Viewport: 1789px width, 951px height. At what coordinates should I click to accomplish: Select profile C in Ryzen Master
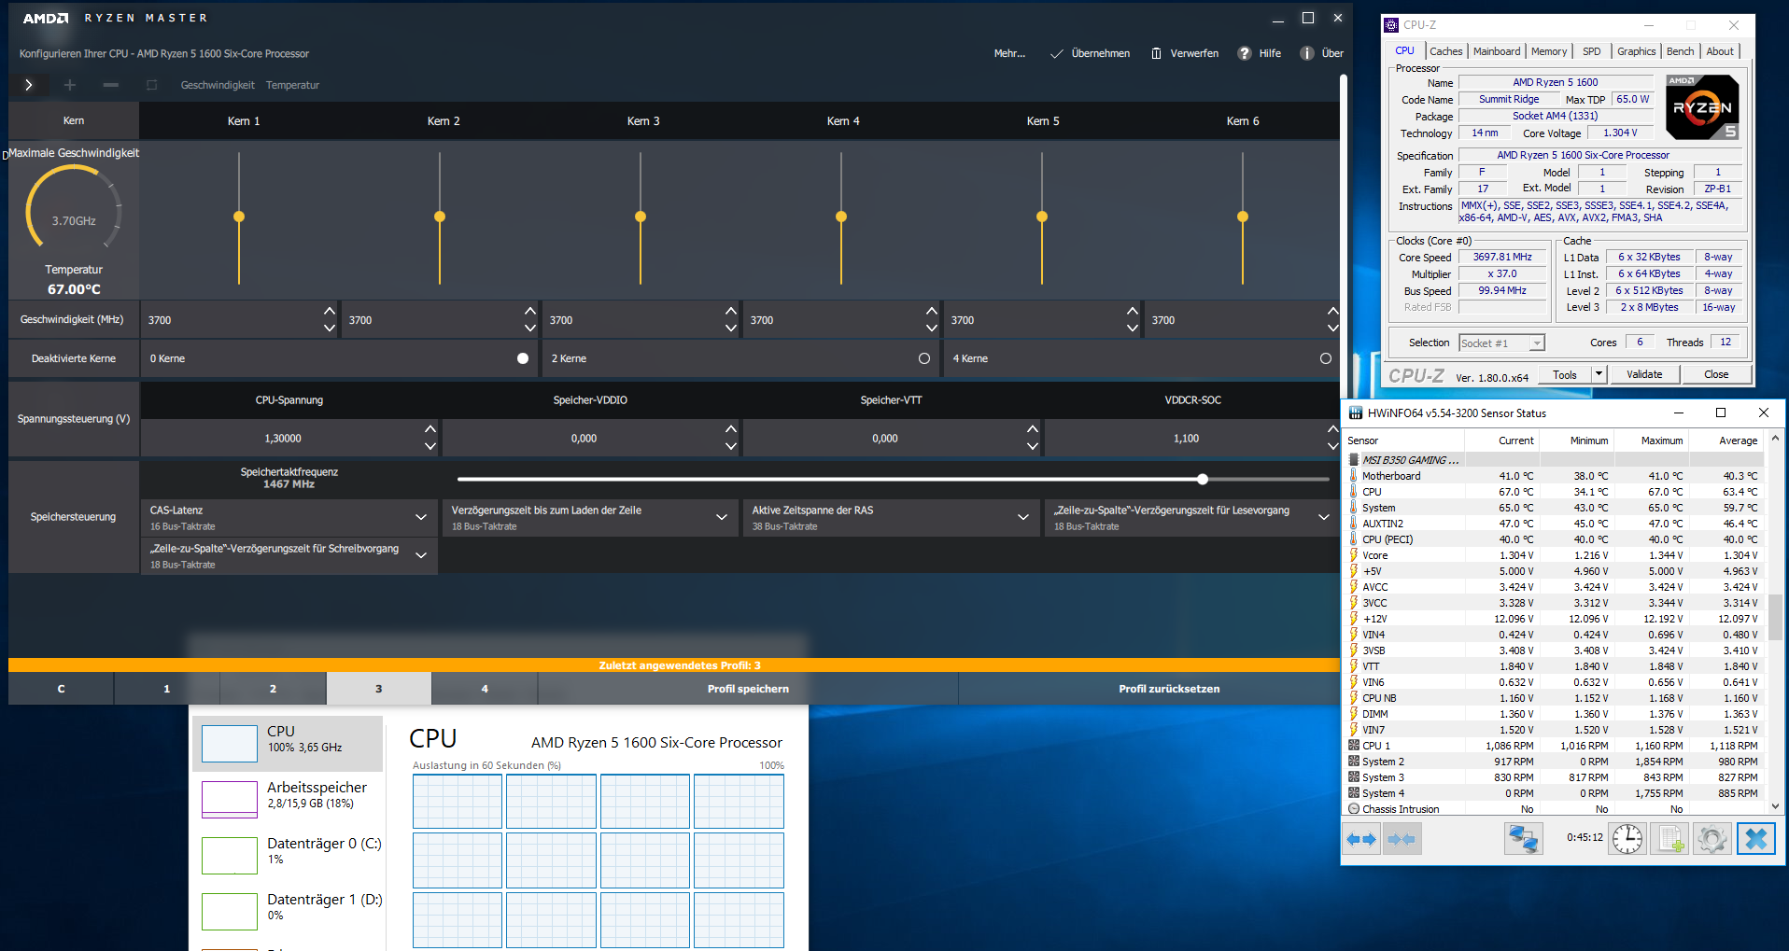click(x=61, y=689)
